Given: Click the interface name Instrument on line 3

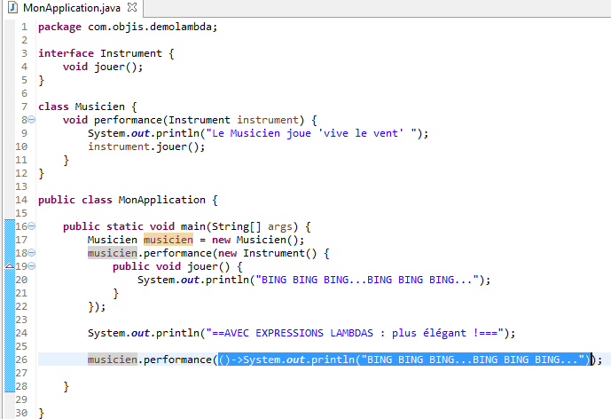Looking at the screenshot, I should click(131, 53).
